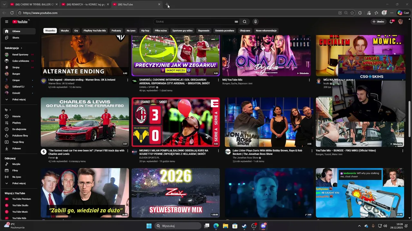Open the account avatar menu

[400, 22]
